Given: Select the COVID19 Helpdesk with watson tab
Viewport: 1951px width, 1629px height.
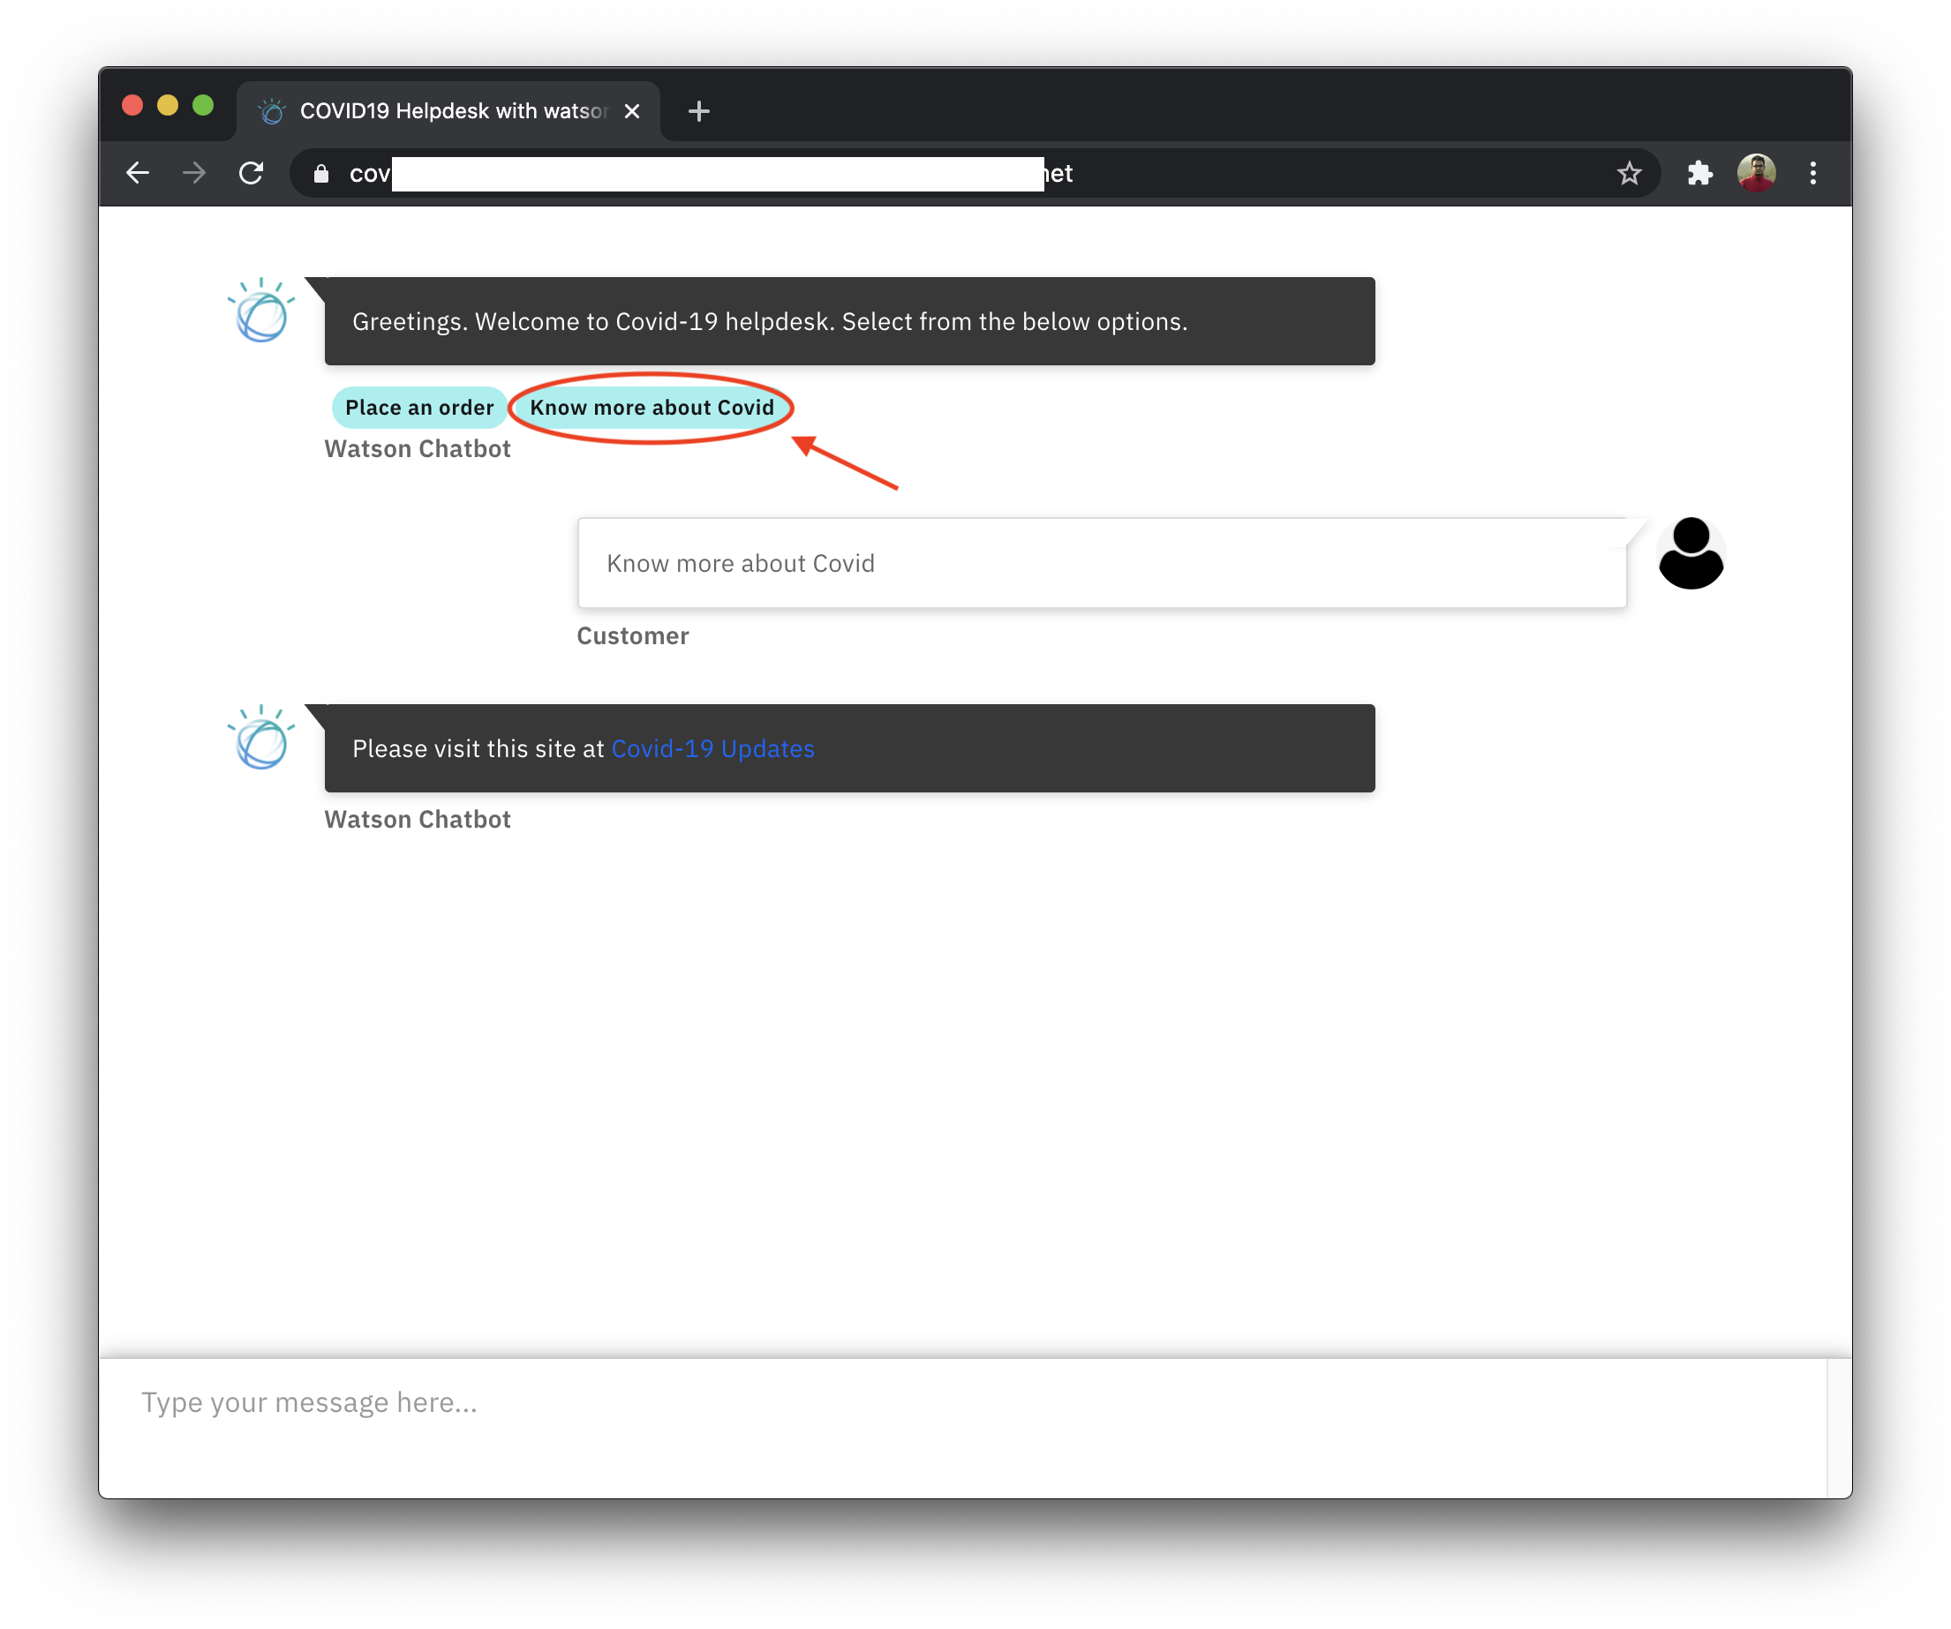Looking at the screenshot, I should click(x=446, y=111).
